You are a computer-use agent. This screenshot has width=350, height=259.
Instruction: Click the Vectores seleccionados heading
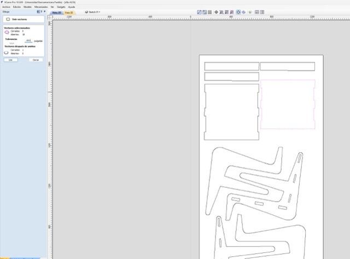click(17, 28)
